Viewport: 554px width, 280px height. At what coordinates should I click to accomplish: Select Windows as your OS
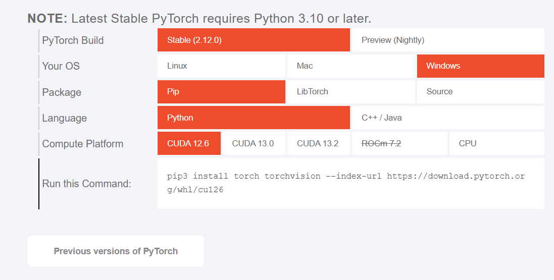(480, 66)
